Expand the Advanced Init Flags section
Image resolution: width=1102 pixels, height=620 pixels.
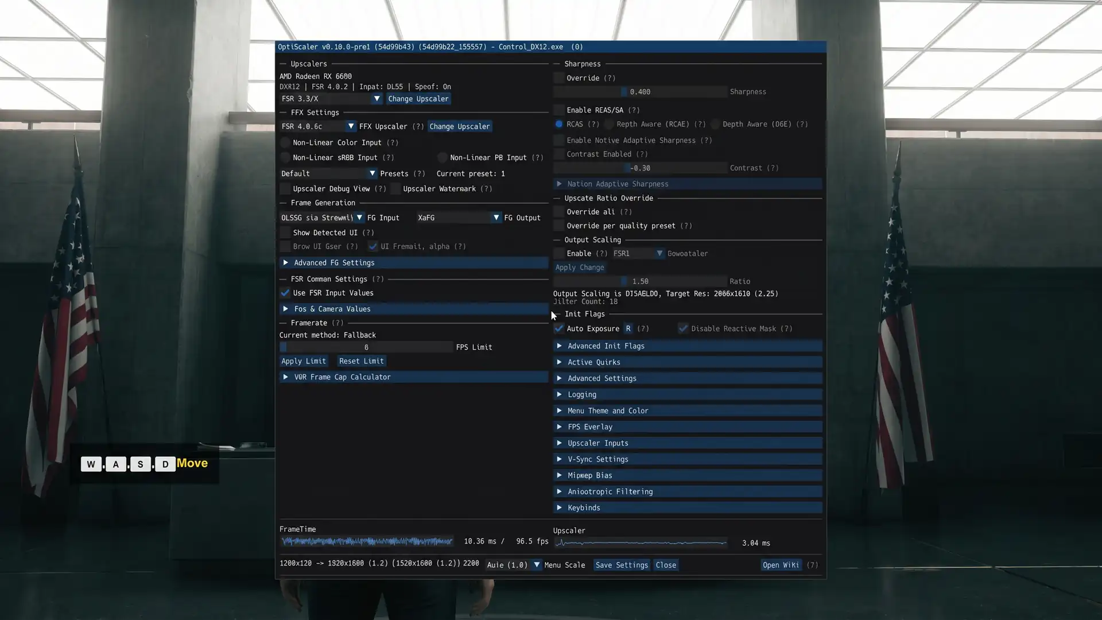pos(688,346)
